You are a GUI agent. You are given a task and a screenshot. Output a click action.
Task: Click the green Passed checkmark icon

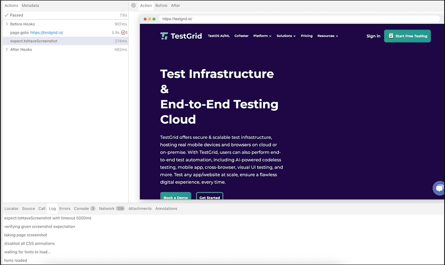click(6, 15)
